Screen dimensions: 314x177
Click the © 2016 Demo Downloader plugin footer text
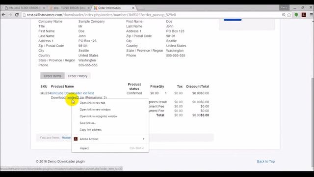click(60, 161)
